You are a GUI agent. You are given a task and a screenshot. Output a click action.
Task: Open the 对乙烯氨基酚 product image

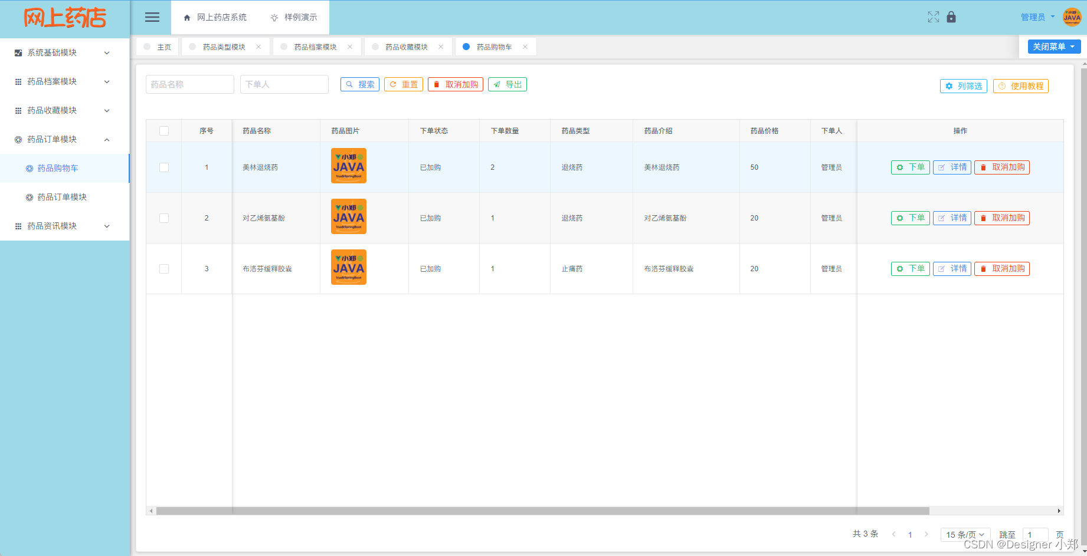click(349, 216)
